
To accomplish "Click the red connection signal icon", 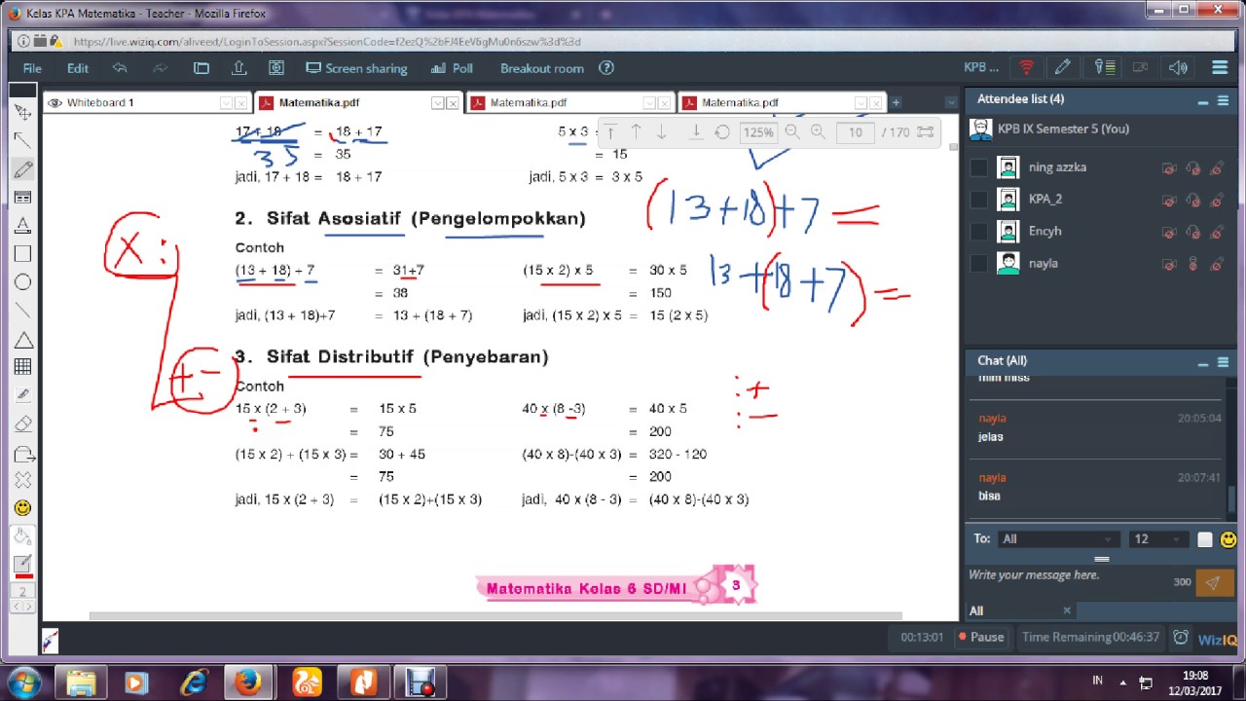I will (x=1026, y=67).
